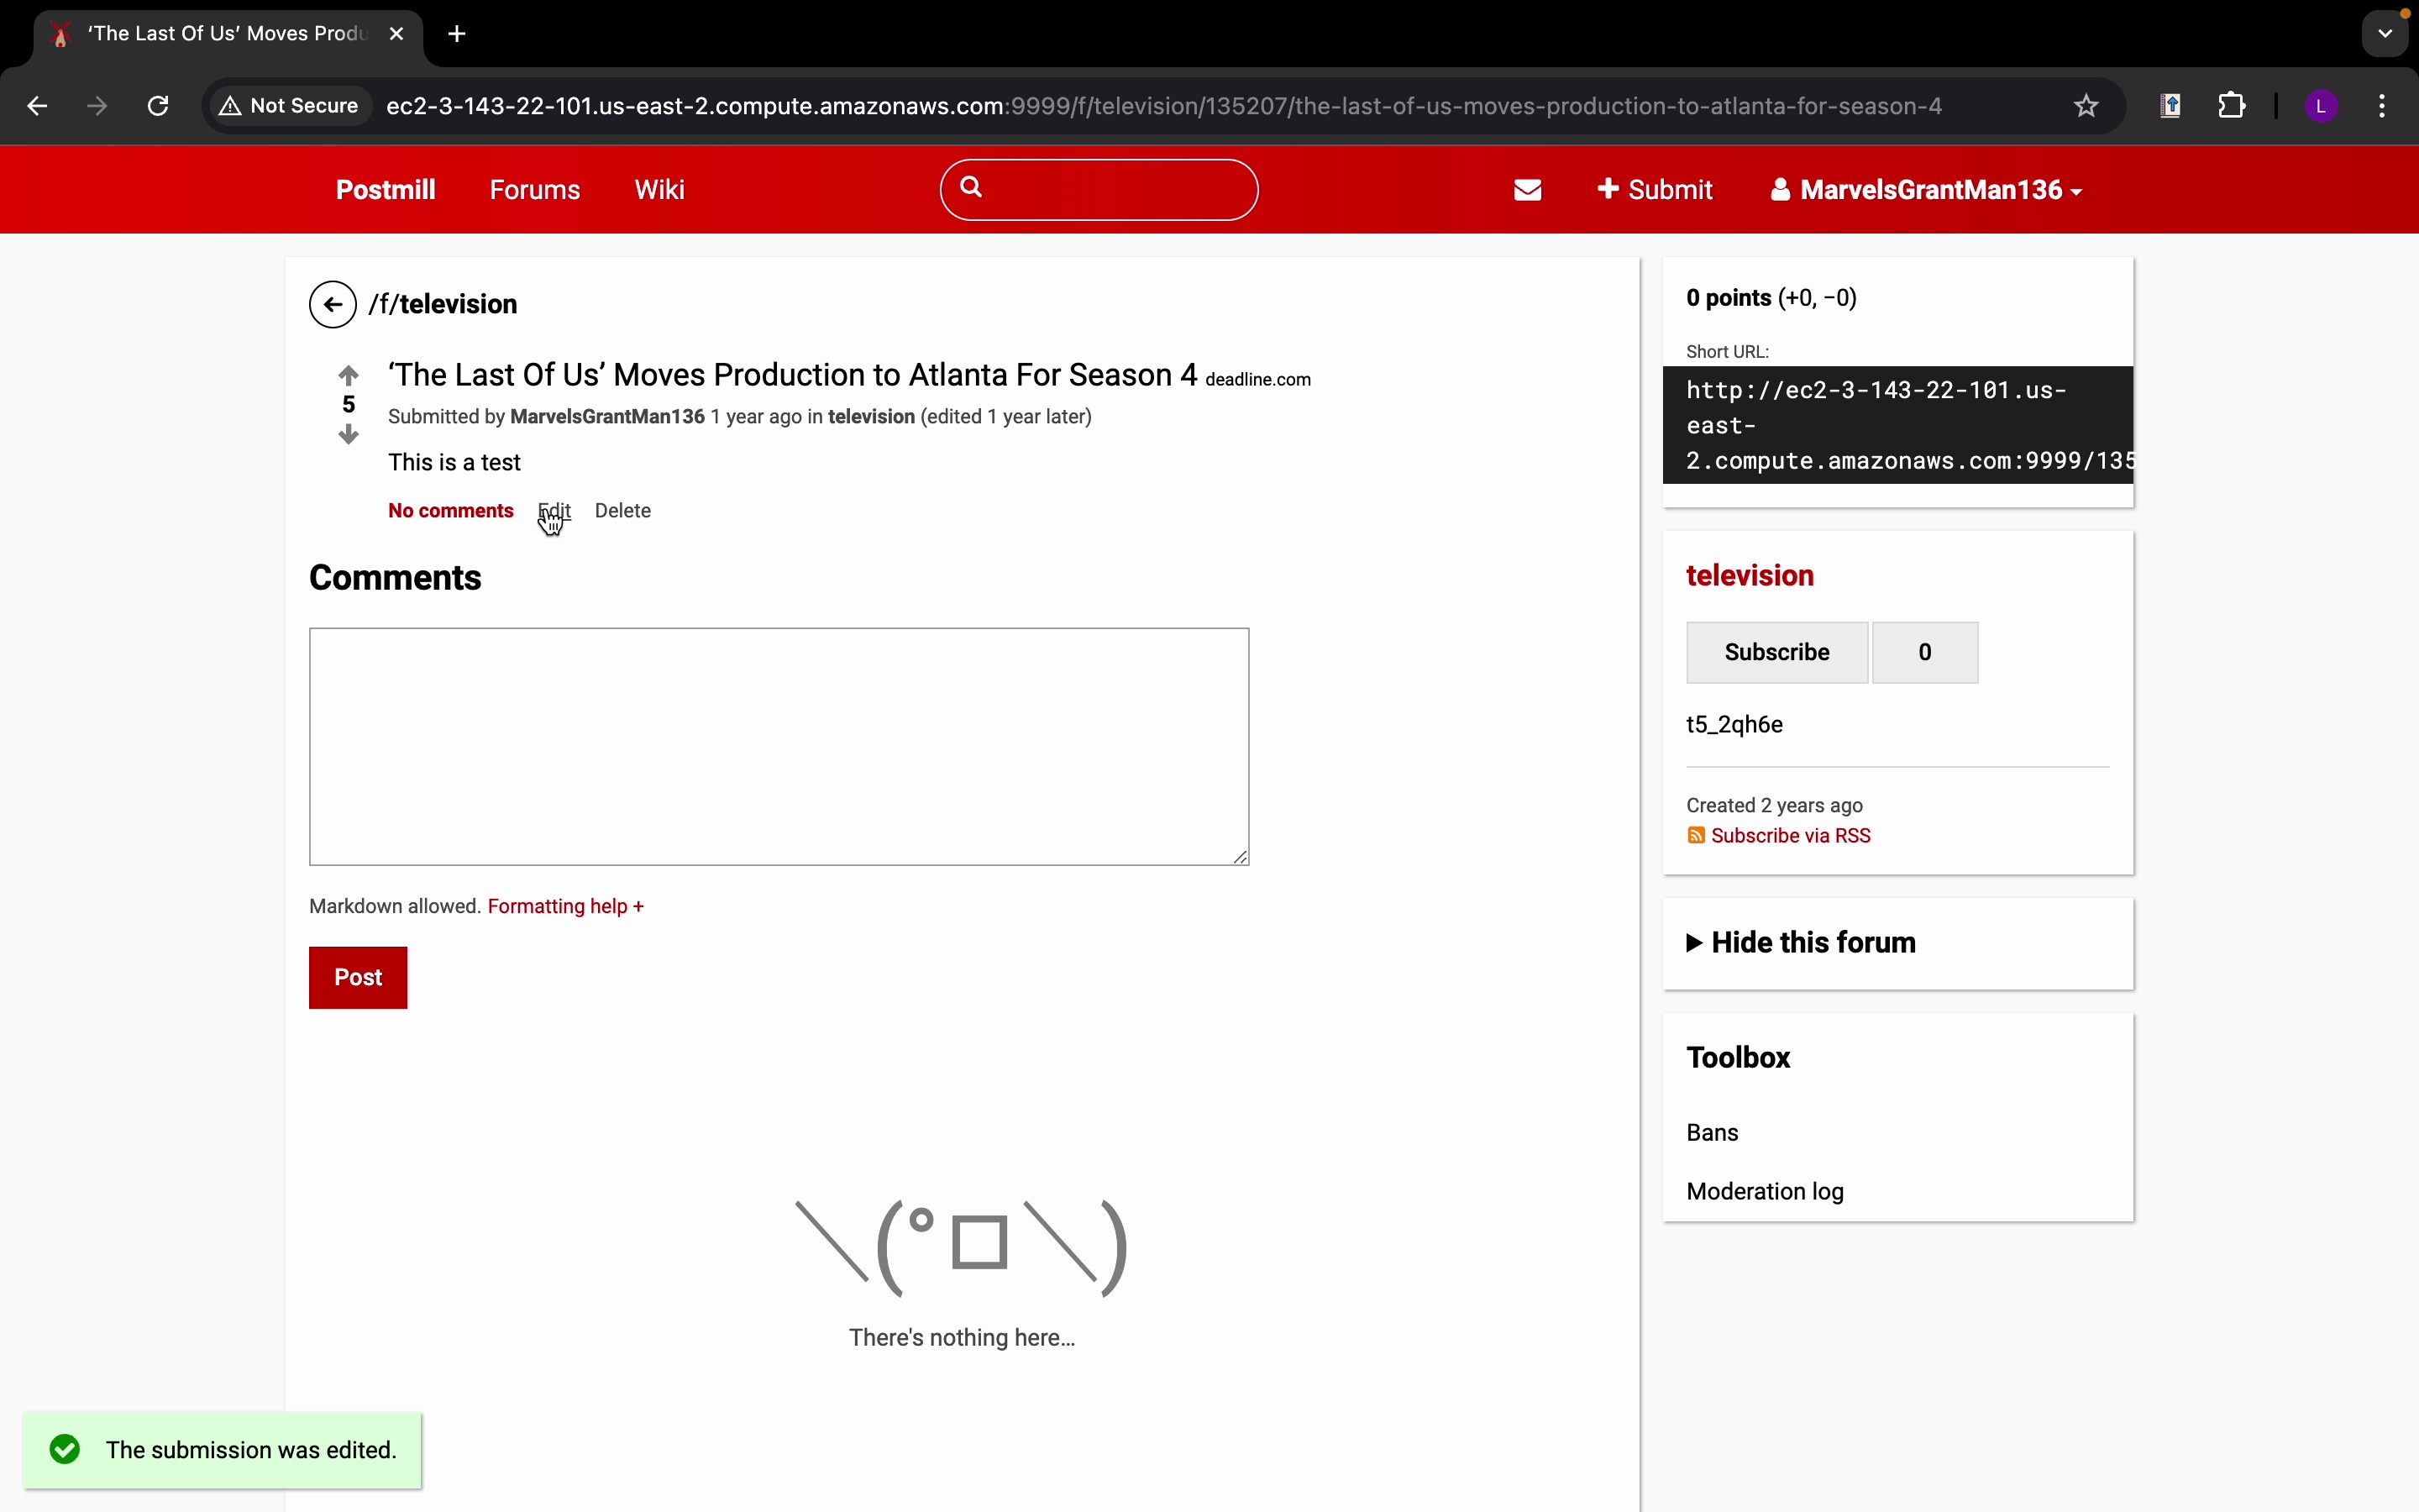Open the messages envelope icon
This screenshot has height=1512, width=2419.
click(1527, 190)
